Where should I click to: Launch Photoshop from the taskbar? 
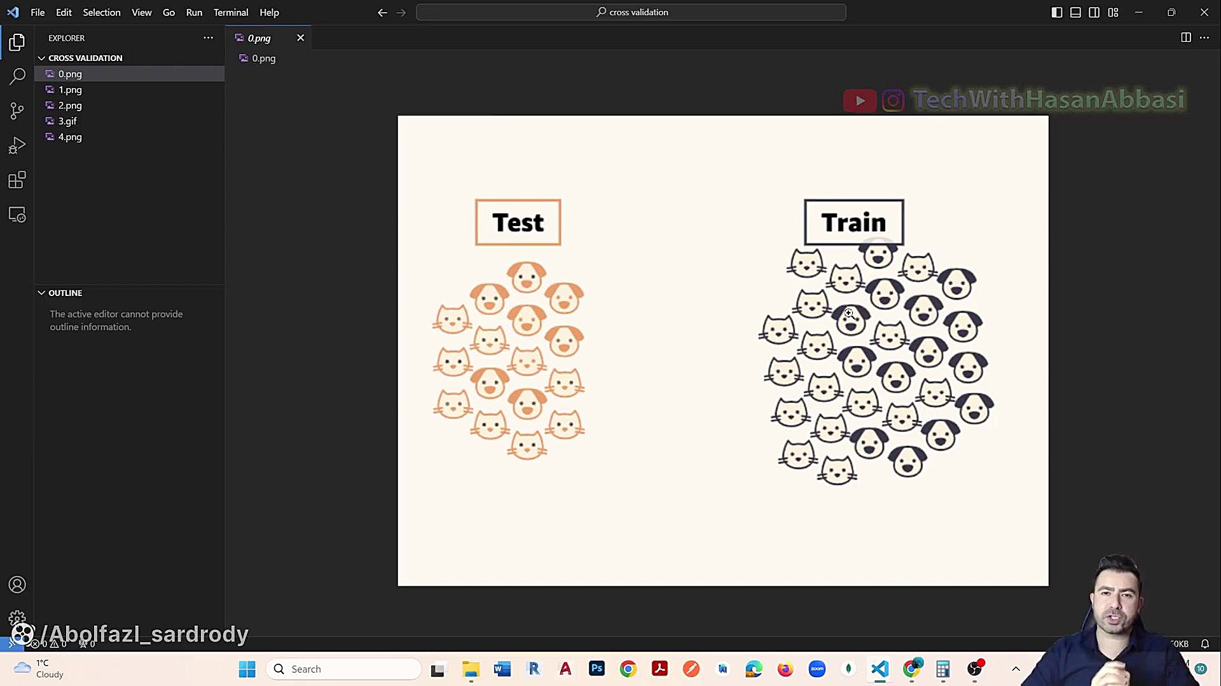click(597, 669)
